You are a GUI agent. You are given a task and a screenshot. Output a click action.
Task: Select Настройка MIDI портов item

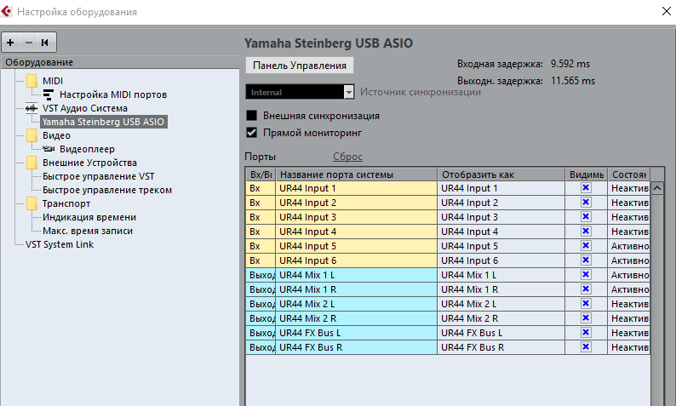pos(113,94)
